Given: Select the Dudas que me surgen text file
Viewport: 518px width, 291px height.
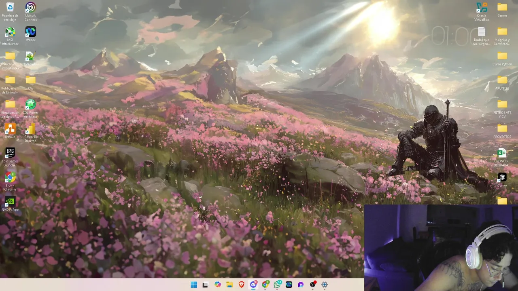Looking at the screenshot, I should pos(482,36).
